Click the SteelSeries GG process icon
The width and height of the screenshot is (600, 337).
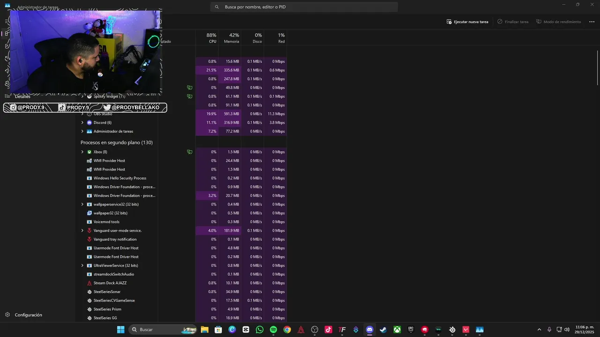click(x=90, y=318)
